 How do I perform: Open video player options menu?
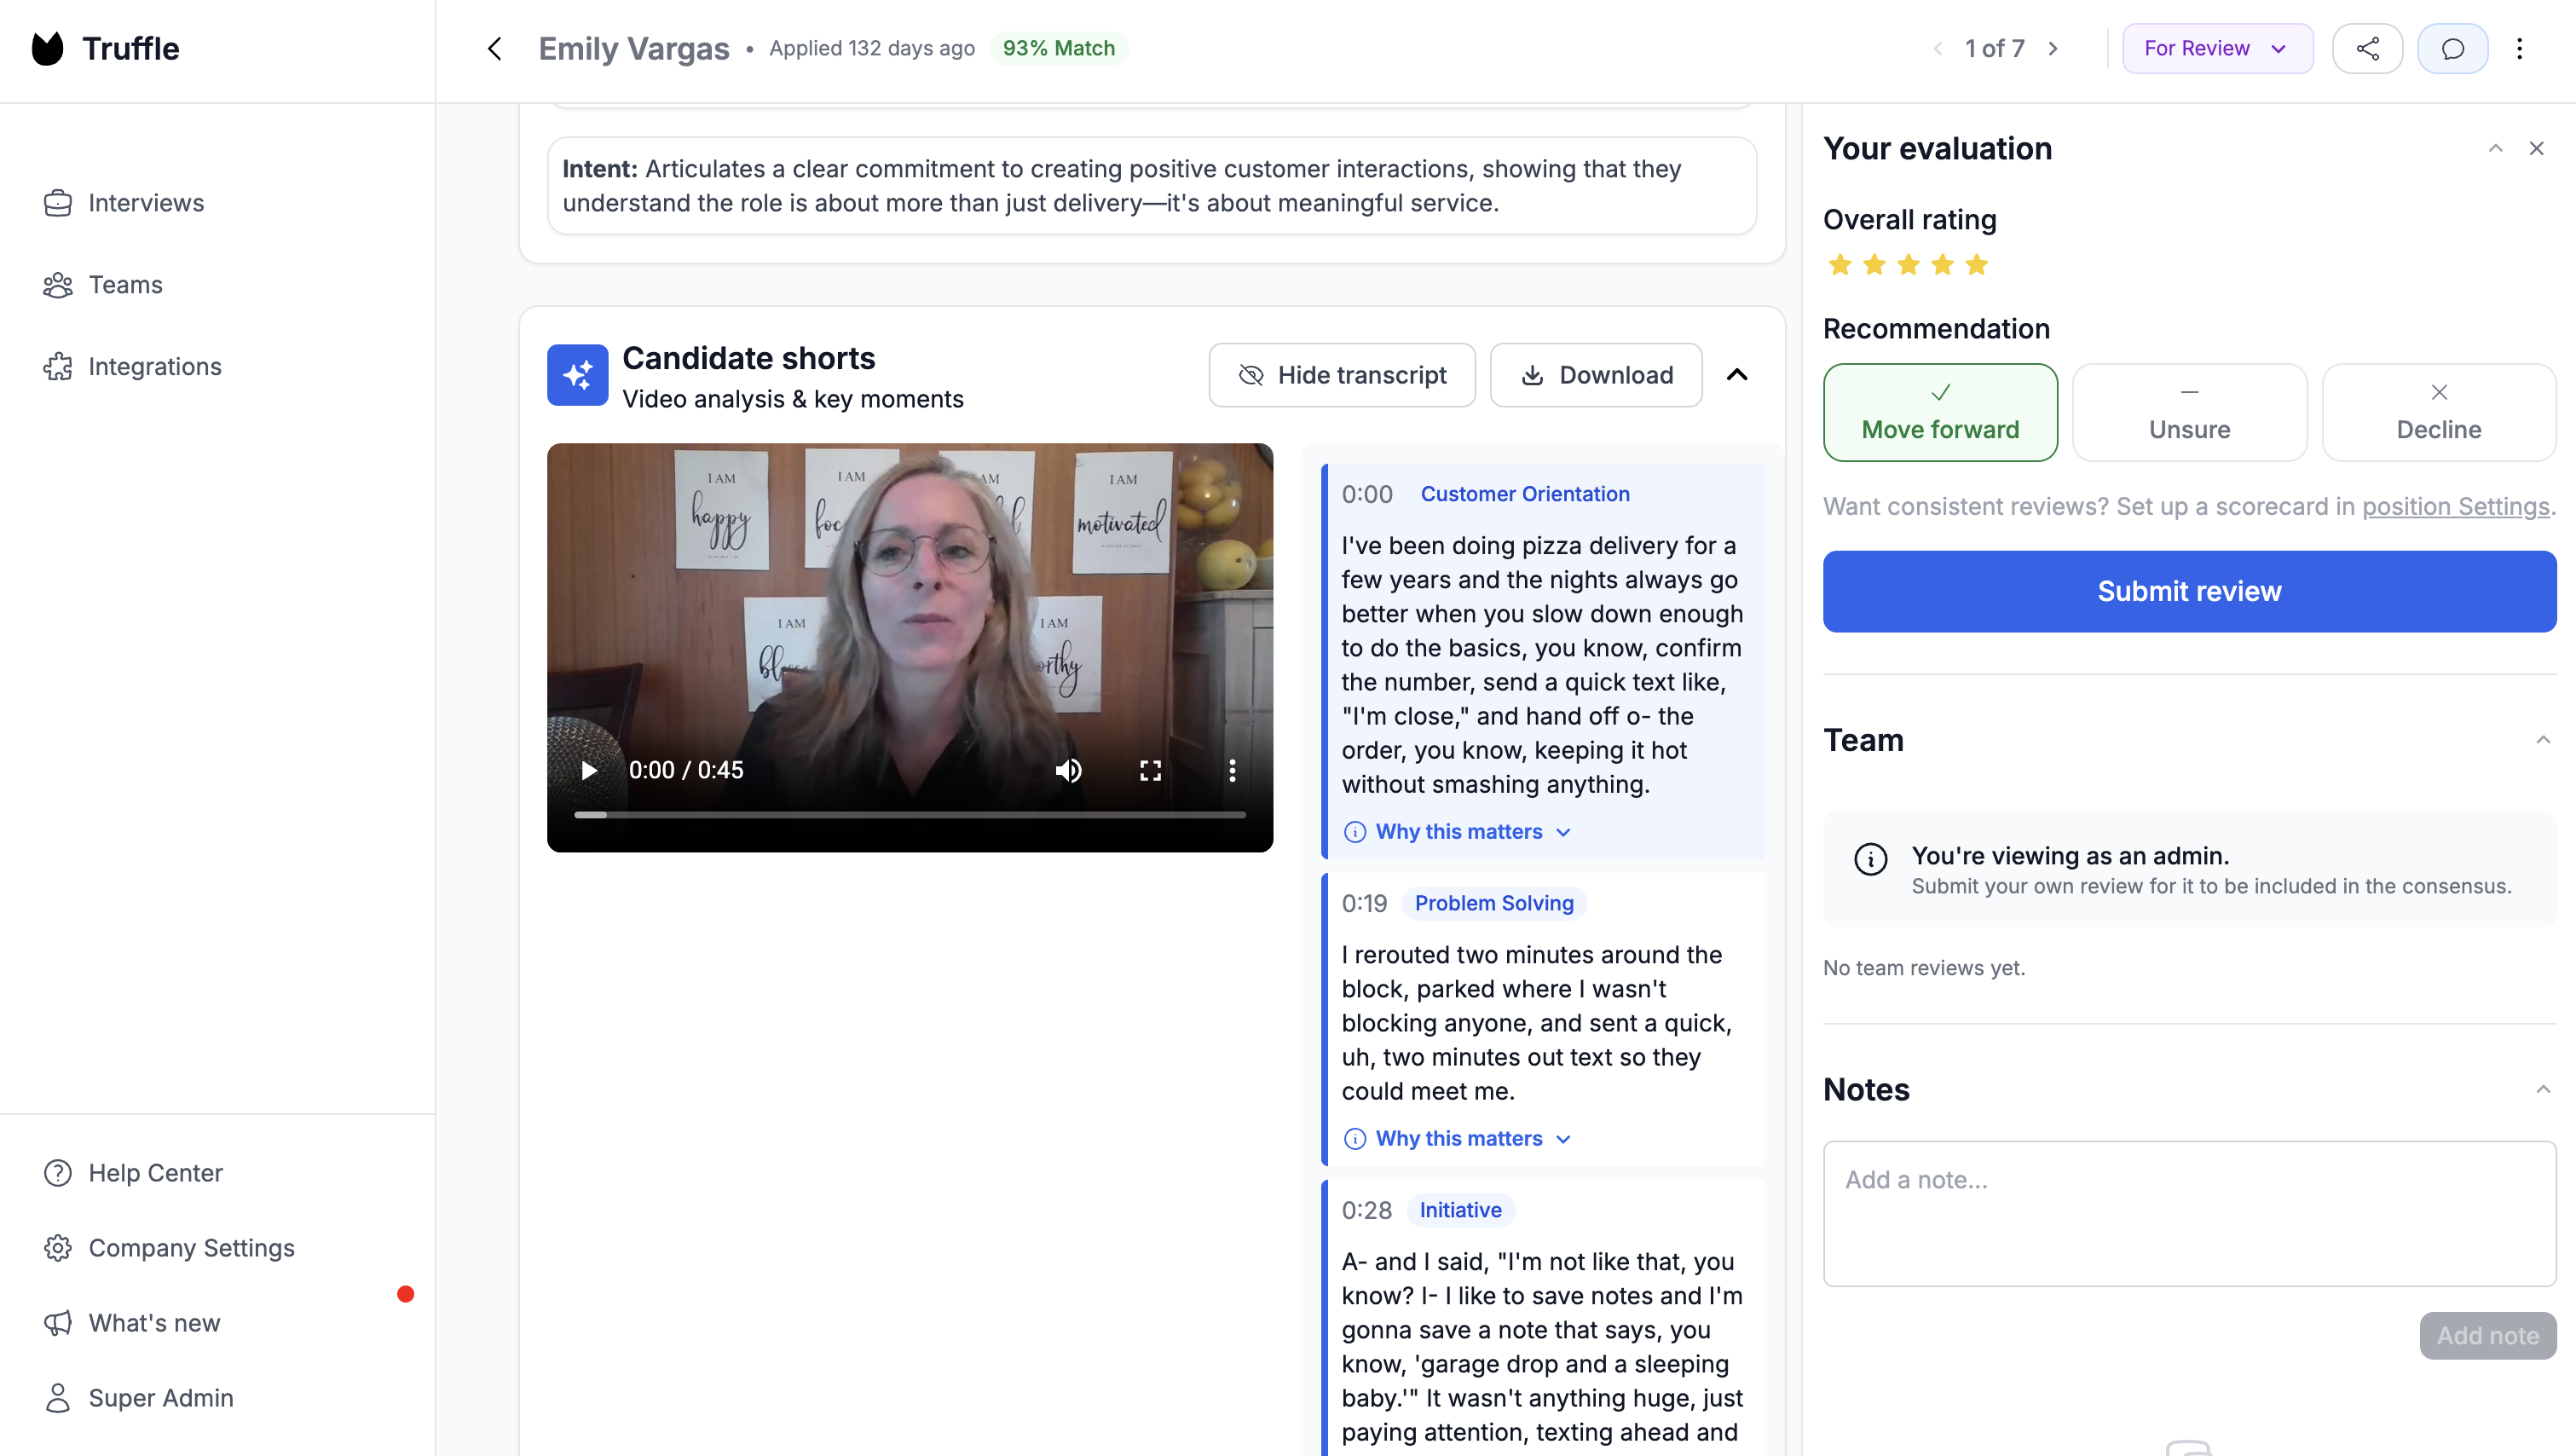tap(1232, 770)
